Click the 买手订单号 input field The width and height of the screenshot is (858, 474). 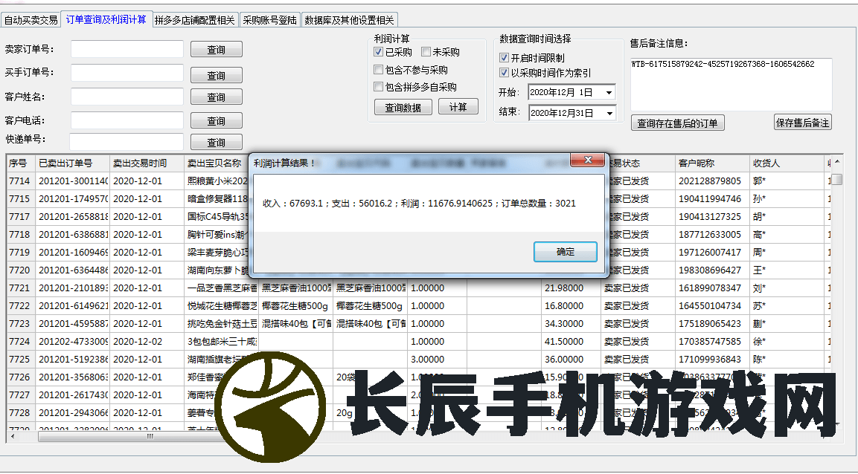(127, 73)
